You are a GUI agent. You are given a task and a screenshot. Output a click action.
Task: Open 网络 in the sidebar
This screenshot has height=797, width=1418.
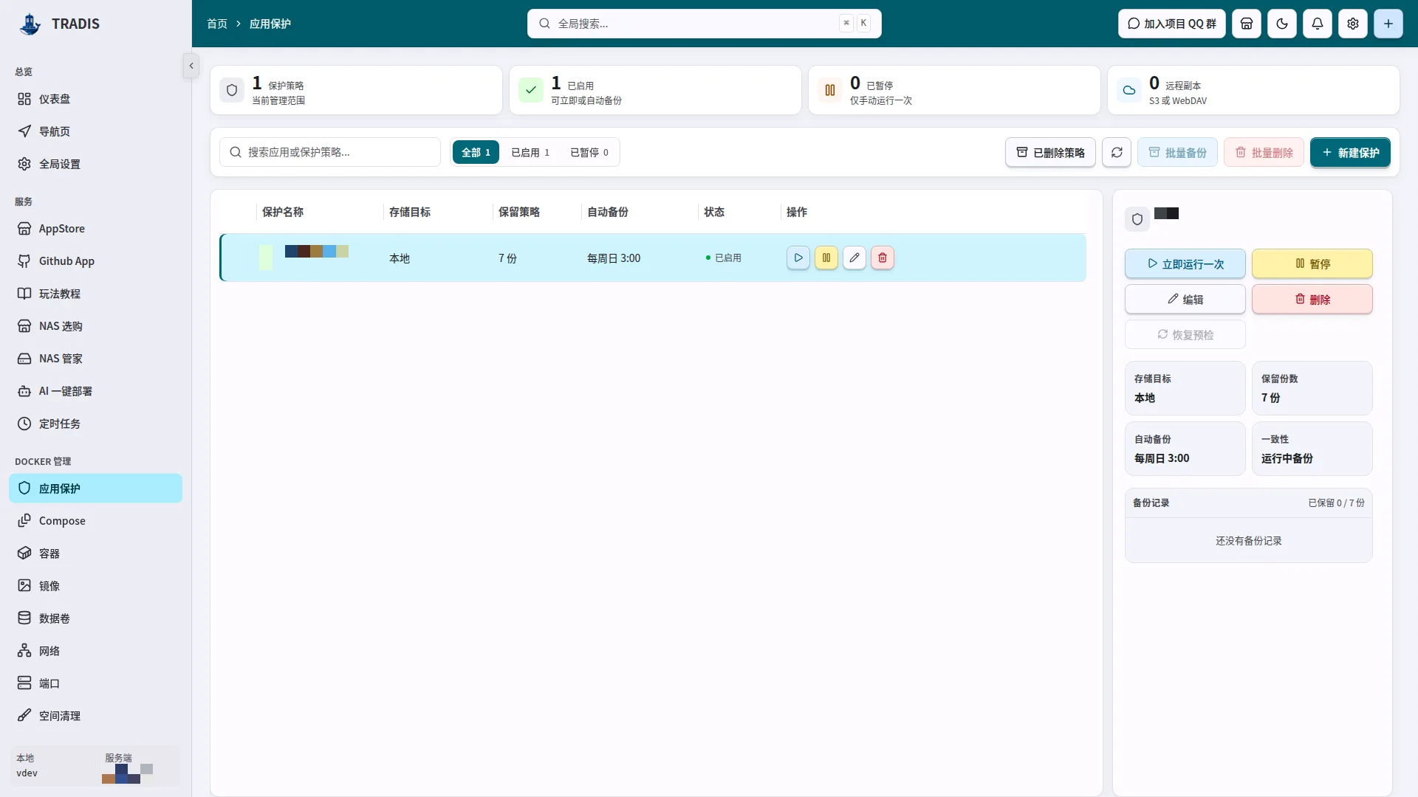click(x=96, y=651)
